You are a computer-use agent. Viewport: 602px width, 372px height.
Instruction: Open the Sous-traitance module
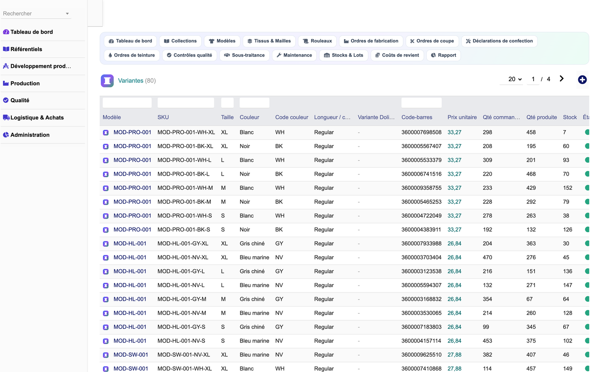[x=245, y=55]
